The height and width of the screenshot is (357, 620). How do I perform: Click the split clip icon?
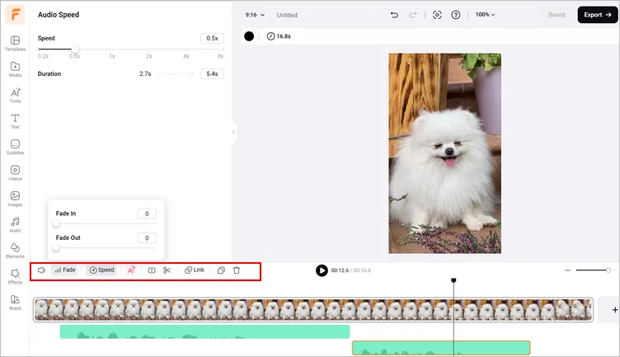[x=152, y=270]
